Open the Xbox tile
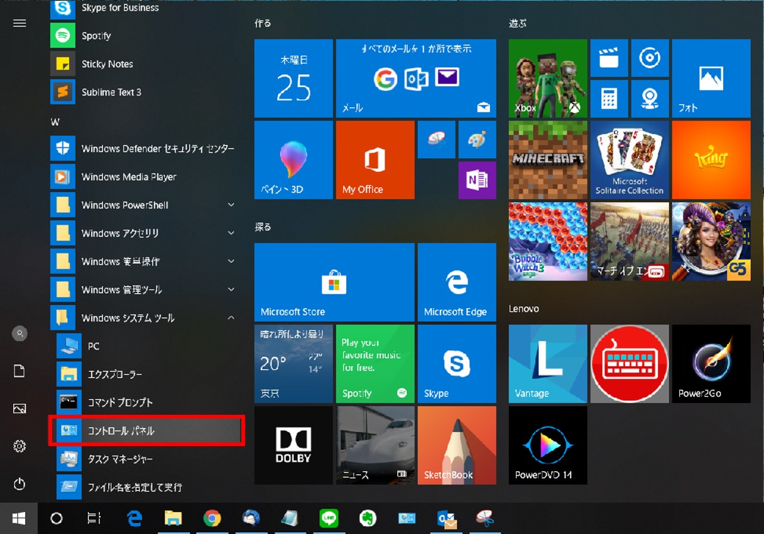The image size is (764, 534). tap(548, 78)
